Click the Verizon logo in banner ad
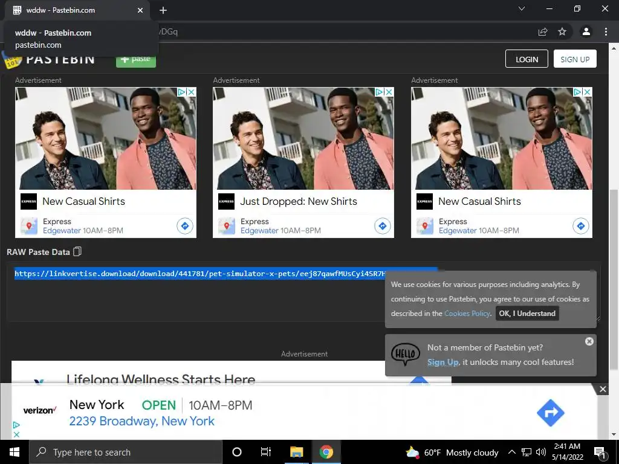 point(40,410)
